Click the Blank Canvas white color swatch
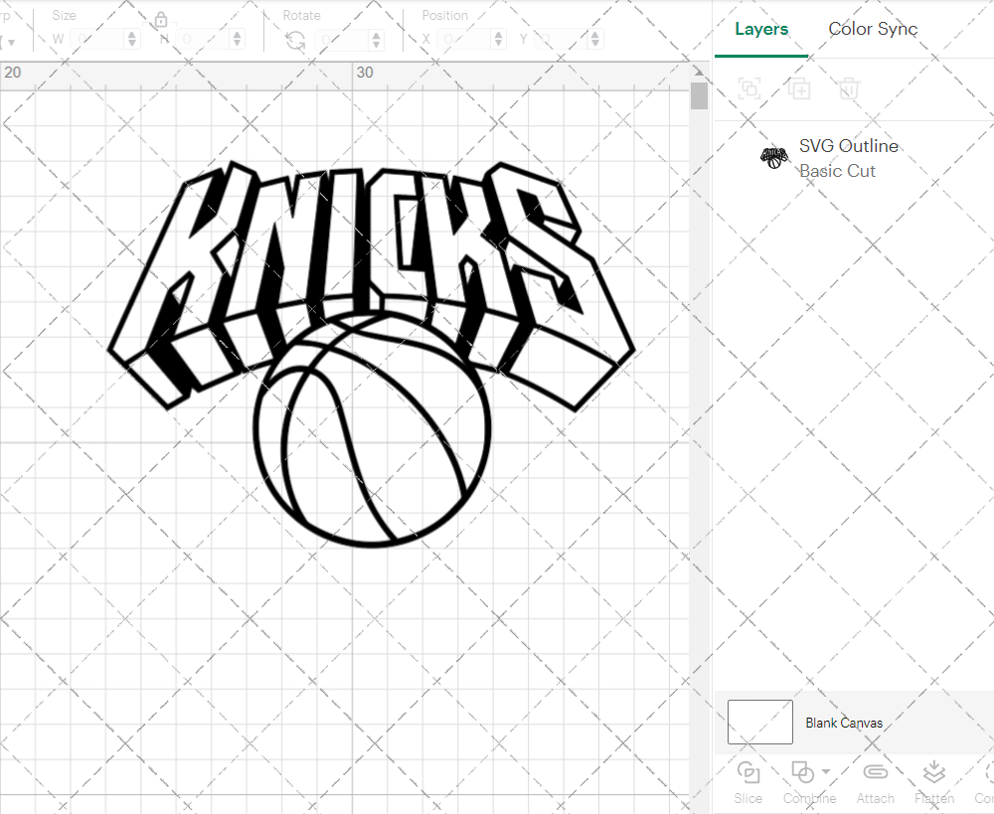 tap(759, 723)
